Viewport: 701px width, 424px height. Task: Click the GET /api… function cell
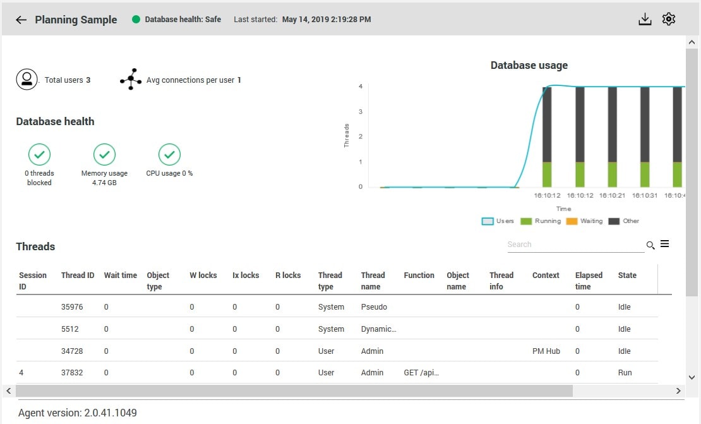[x=421, y=373]
